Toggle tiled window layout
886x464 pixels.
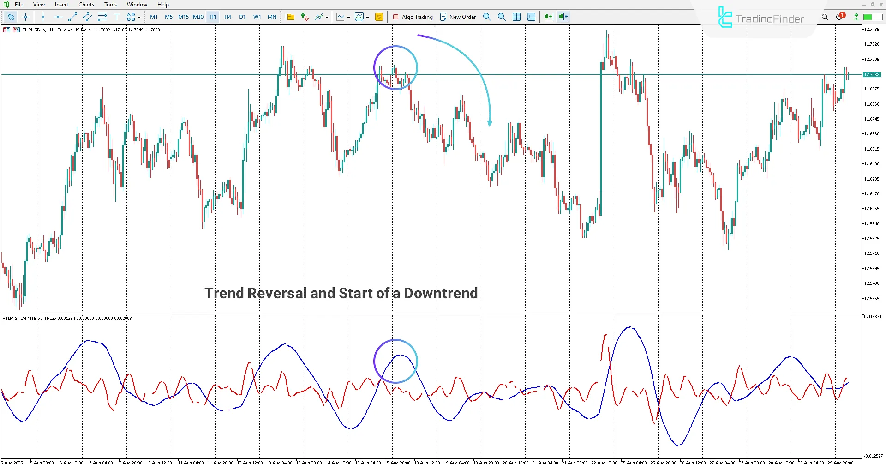[x=516, y=17]
